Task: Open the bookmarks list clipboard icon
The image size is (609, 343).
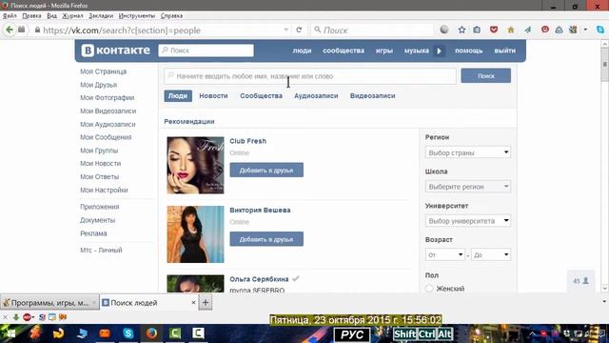Action: coord(477,30)
